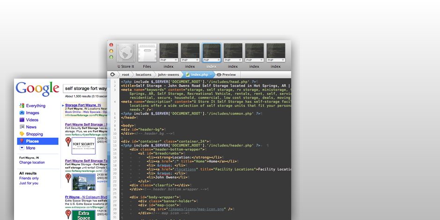440x220 pixels.
Task: Select the All results filter
Action: 28,173
